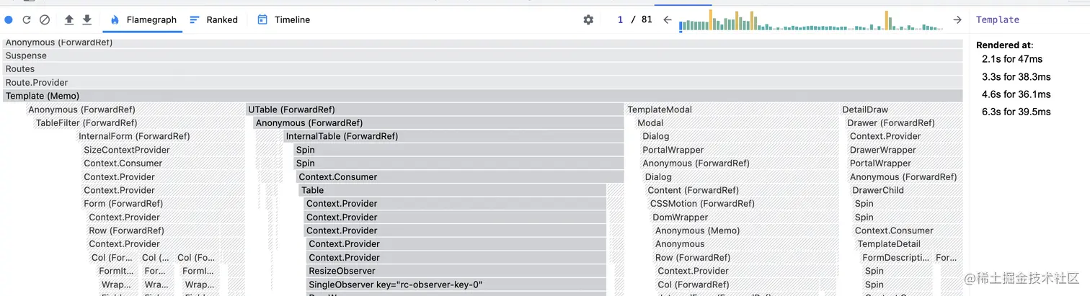Image resolution: width=1090 pixels, height=296 pixels.
Task: Select the TemplateDetail component
Action: pyautogui.click(x=908, y=244)
